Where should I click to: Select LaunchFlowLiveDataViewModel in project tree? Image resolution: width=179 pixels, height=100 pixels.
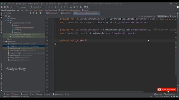click(x=23, y=27)
